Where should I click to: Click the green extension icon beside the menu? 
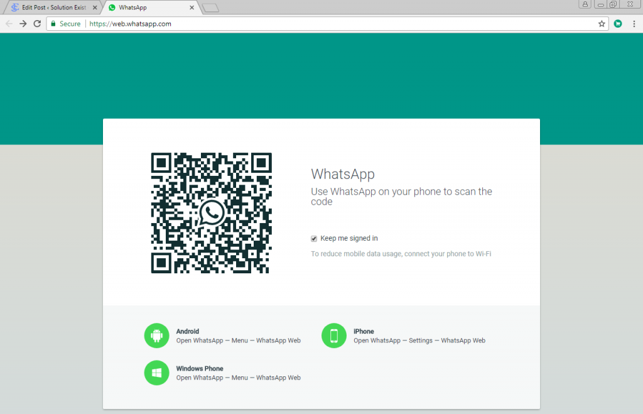(x=617, y=23)
